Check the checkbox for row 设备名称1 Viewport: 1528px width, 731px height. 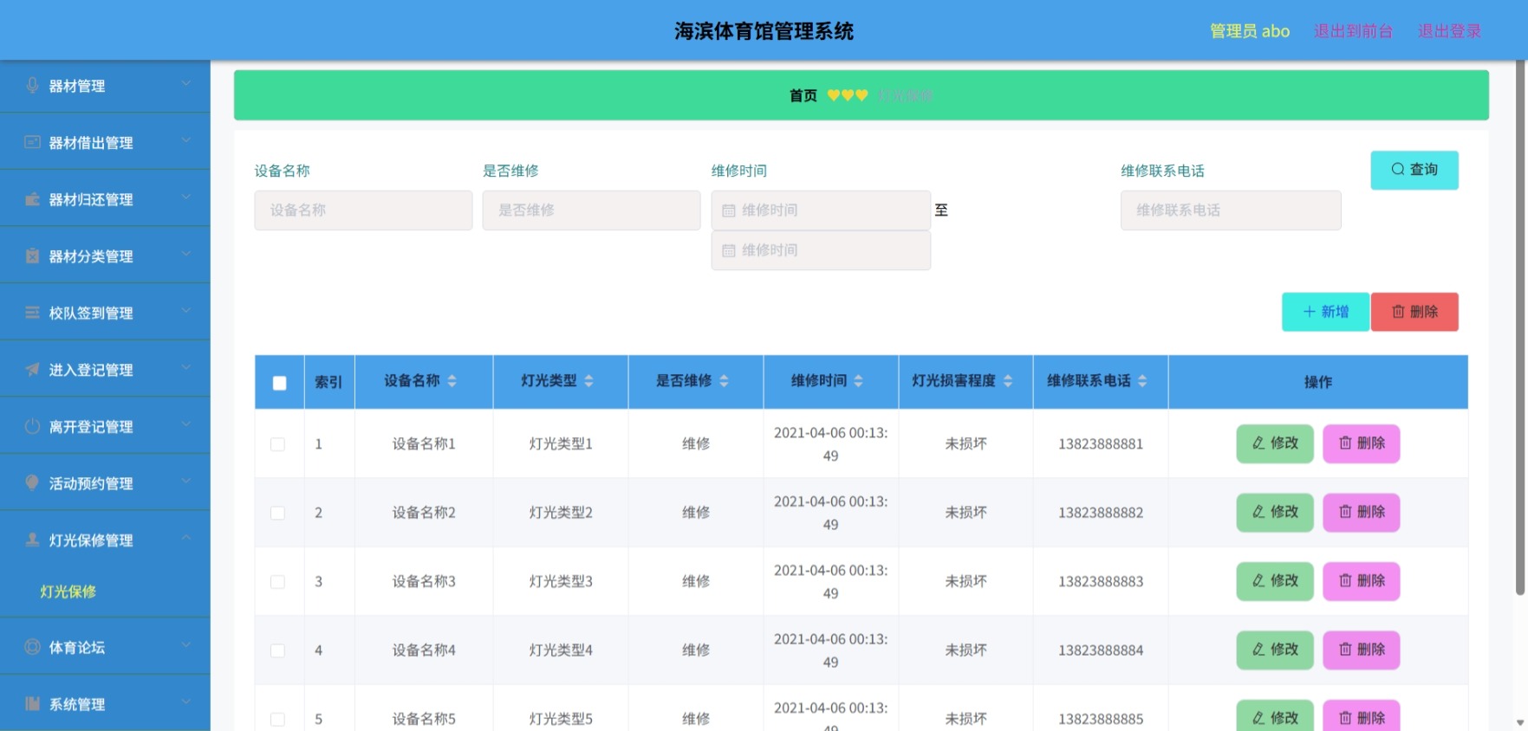point(277,444)
